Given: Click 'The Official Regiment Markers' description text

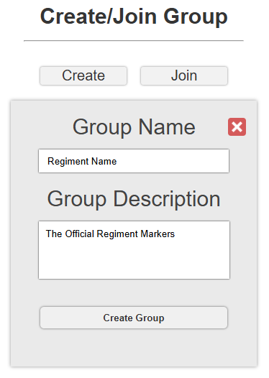Looking at the screenshot, I should point(110,234).
